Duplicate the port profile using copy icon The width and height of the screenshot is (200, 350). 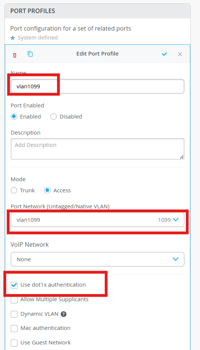pos(30,54)
